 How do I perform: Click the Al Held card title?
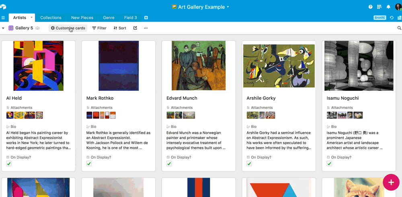[14, 98]
